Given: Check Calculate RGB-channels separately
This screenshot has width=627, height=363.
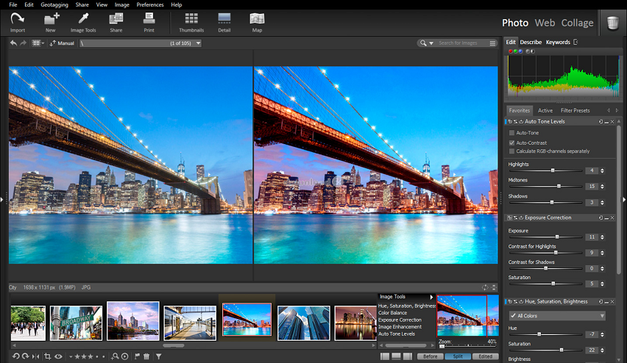Looking at the screenshot, I should (512, 151).
